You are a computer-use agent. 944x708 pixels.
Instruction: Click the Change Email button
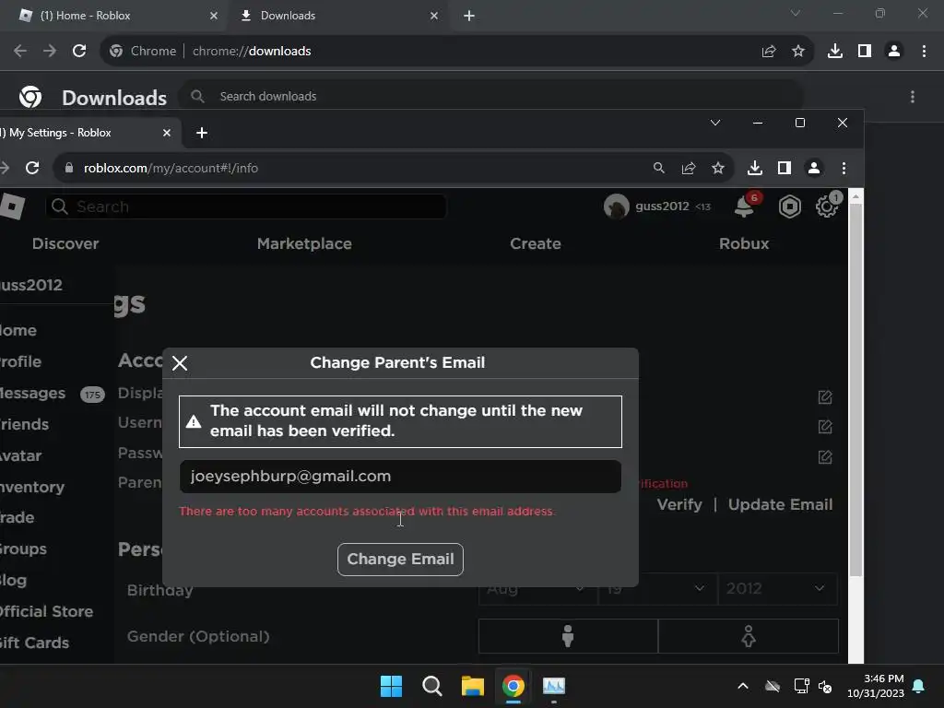[x=400, y=560]
